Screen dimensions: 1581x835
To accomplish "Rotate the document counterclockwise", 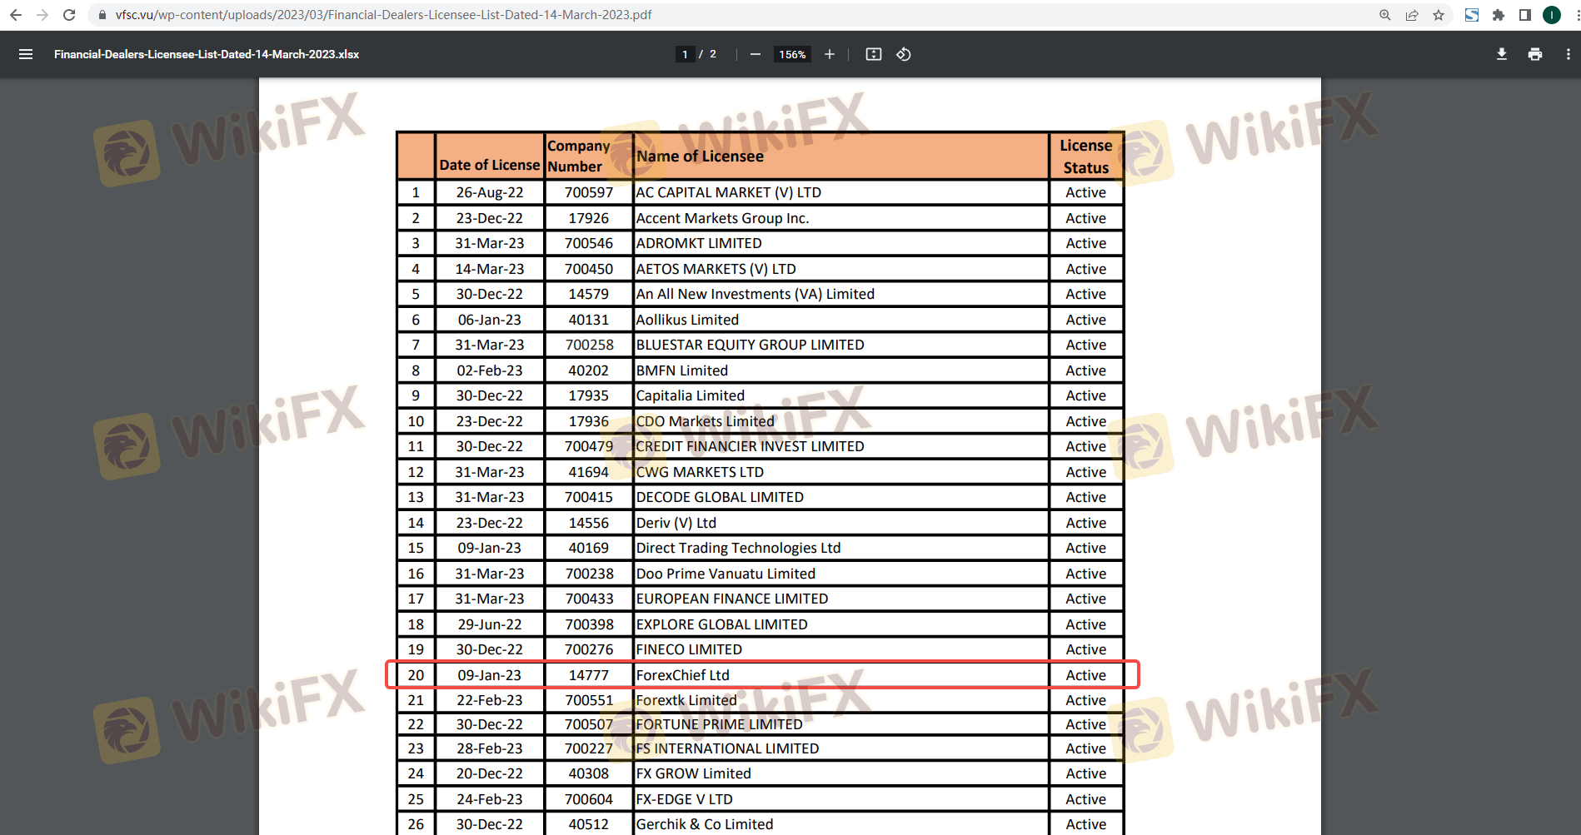I will pos(904,54).
